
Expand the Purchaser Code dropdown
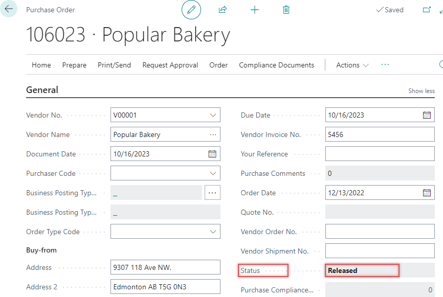pyautogui.click(x=213, y=173)
